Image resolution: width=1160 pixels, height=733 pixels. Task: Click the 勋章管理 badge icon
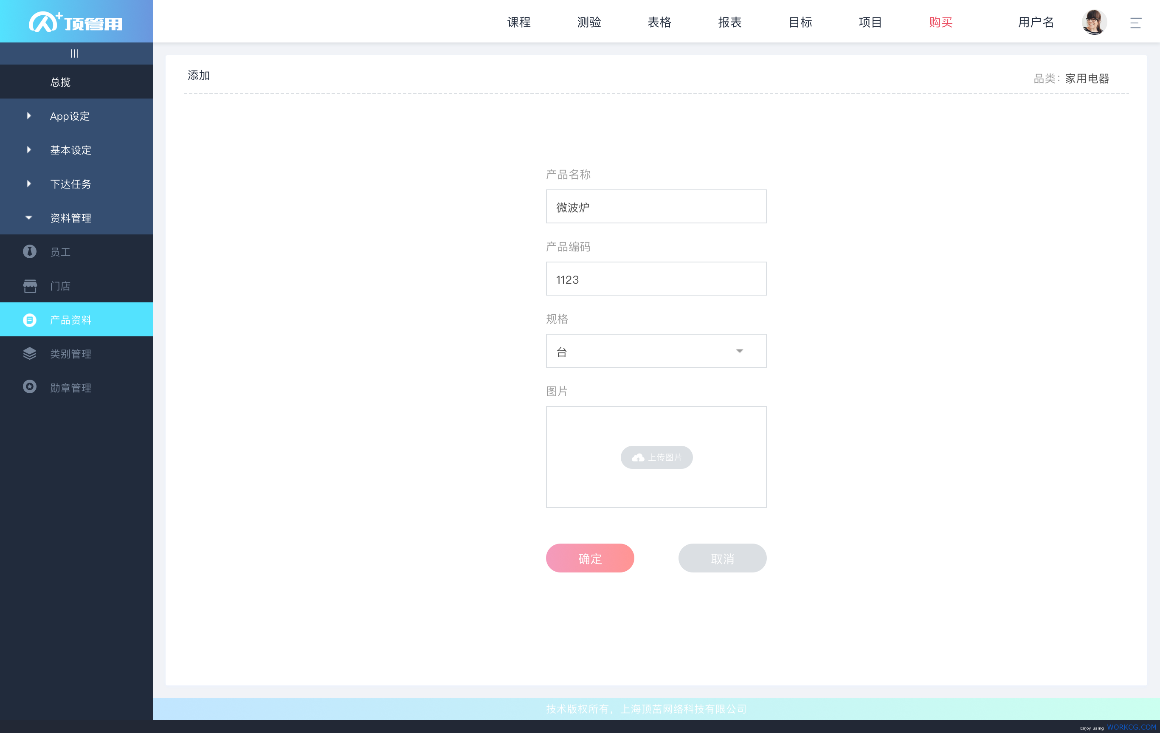[29, 387]
